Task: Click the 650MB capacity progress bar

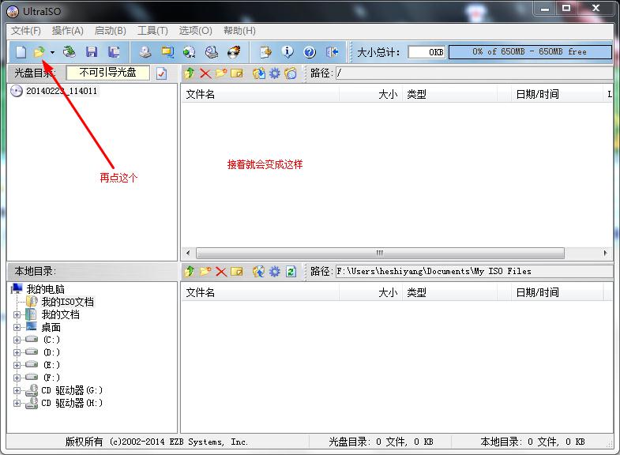Action: (x=530, y=52)
